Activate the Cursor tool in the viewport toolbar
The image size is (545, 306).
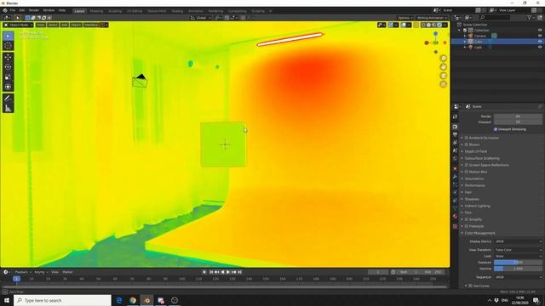click(x=8, y=46)
